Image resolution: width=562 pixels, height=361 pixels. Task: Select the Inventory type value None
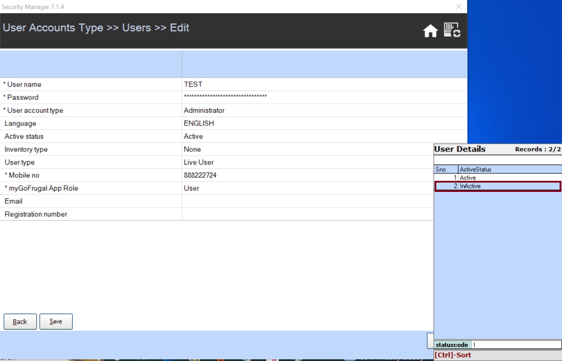pos(308,149)
